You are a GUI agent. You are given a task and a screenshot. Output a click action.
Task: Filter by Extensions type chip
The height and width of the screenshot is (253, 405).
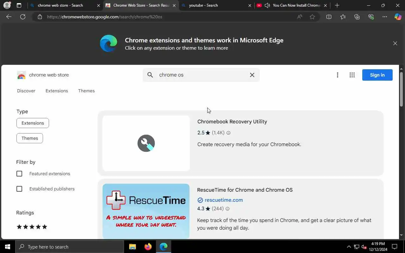tap(33, 123)
